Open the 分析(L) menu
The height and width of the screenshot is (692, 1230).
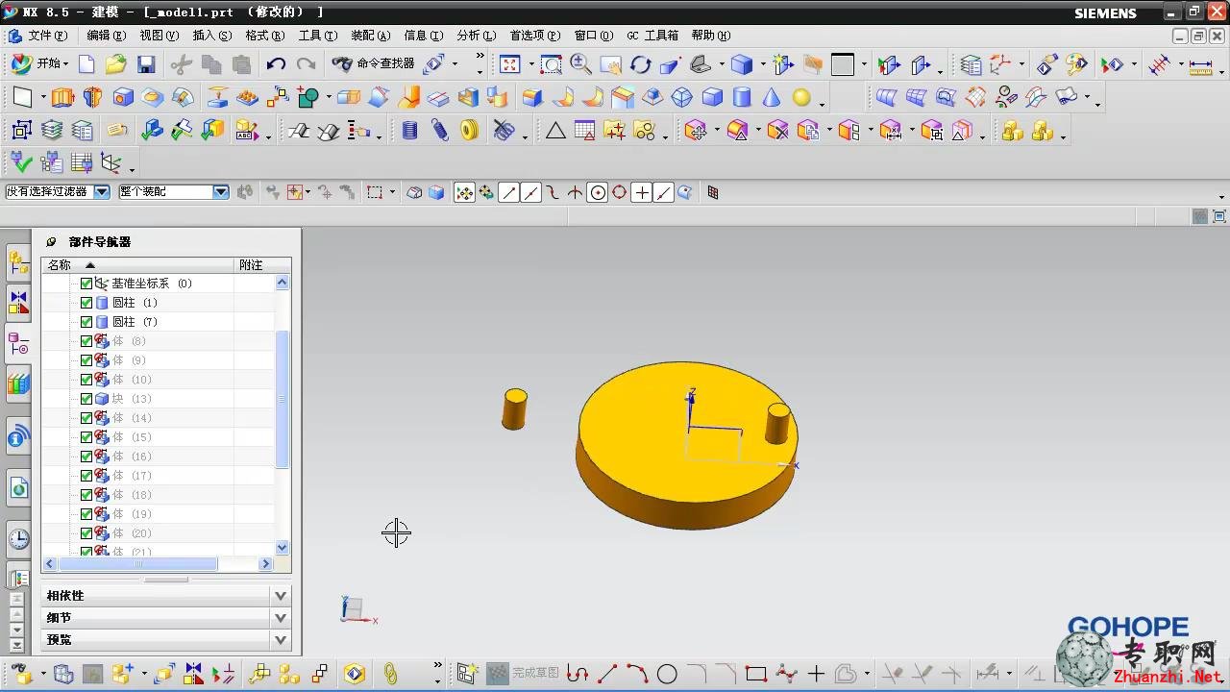pyautogui.click(x=477, y=36)
